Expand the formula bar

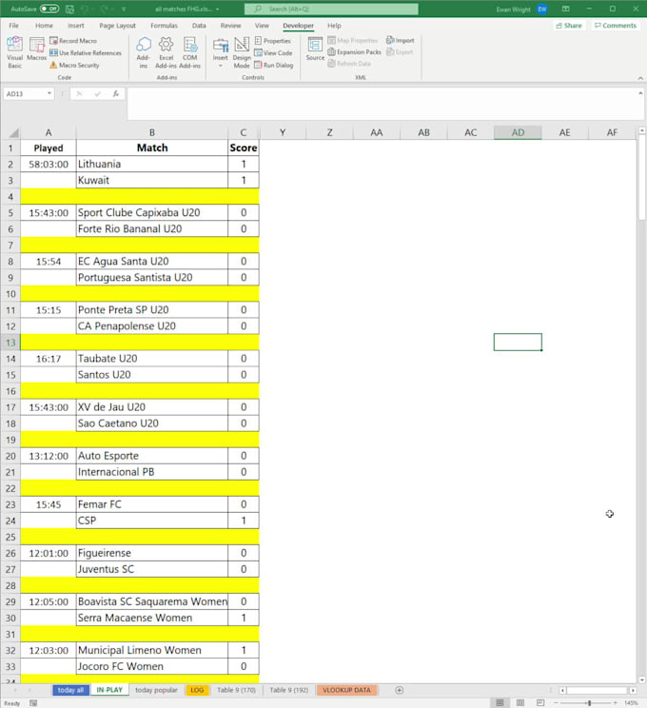[640, 93]
